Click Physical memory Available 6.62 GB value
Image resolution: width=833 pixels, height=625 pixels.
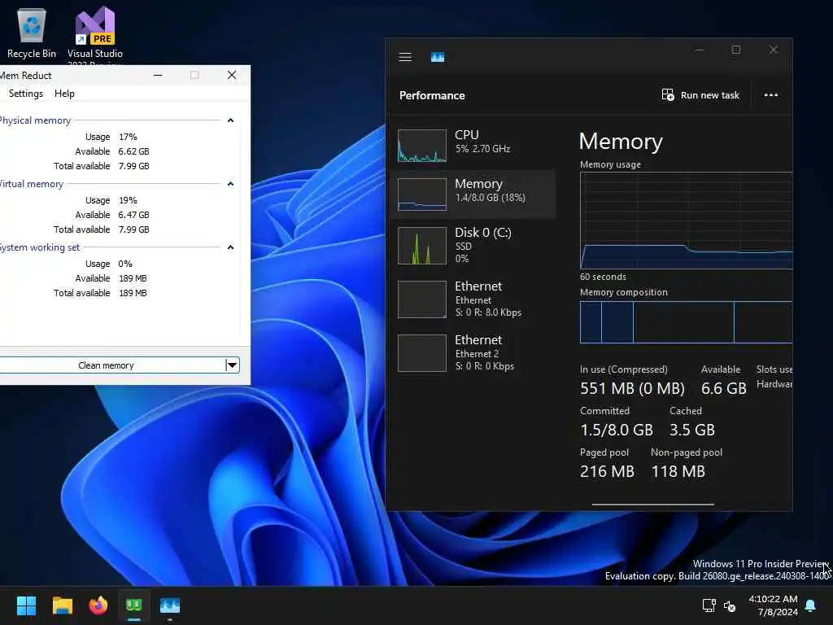click(x=134, y=151)
